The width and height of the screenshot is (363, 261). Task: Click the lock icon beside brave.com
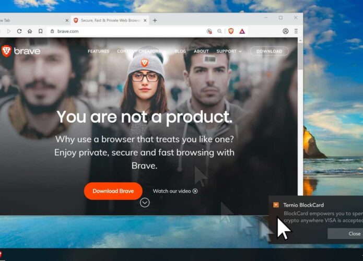pos(52,31)
